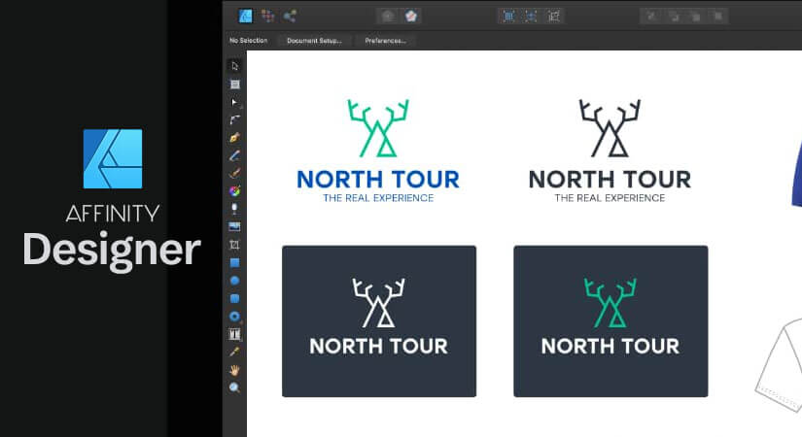Screen dimensions: 802x437
Task: Click the blue THE REAL EXPERIENCE tagline
Action: click(x=378, y=198)
